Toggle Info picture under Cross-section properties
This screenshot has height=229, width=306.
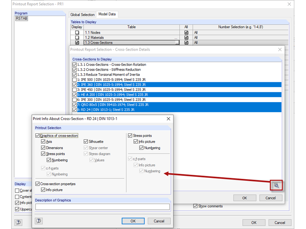43,190
